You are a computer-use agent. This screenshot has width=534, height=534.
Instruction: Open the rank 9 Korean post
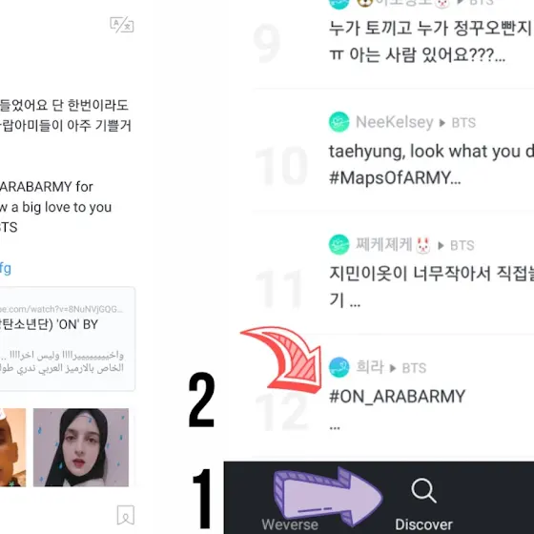coord(431,42)
